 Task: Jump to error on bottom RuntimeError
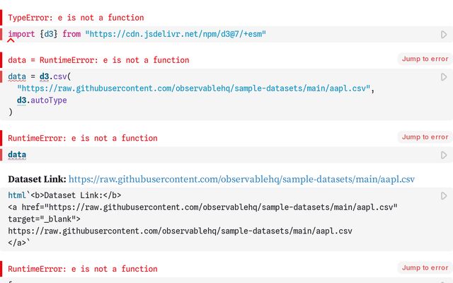point(425,268)
